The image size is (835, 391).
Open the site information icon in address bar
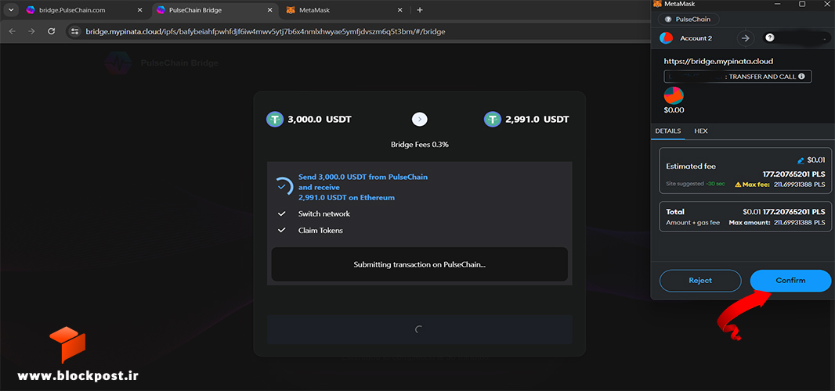point(75,31)
